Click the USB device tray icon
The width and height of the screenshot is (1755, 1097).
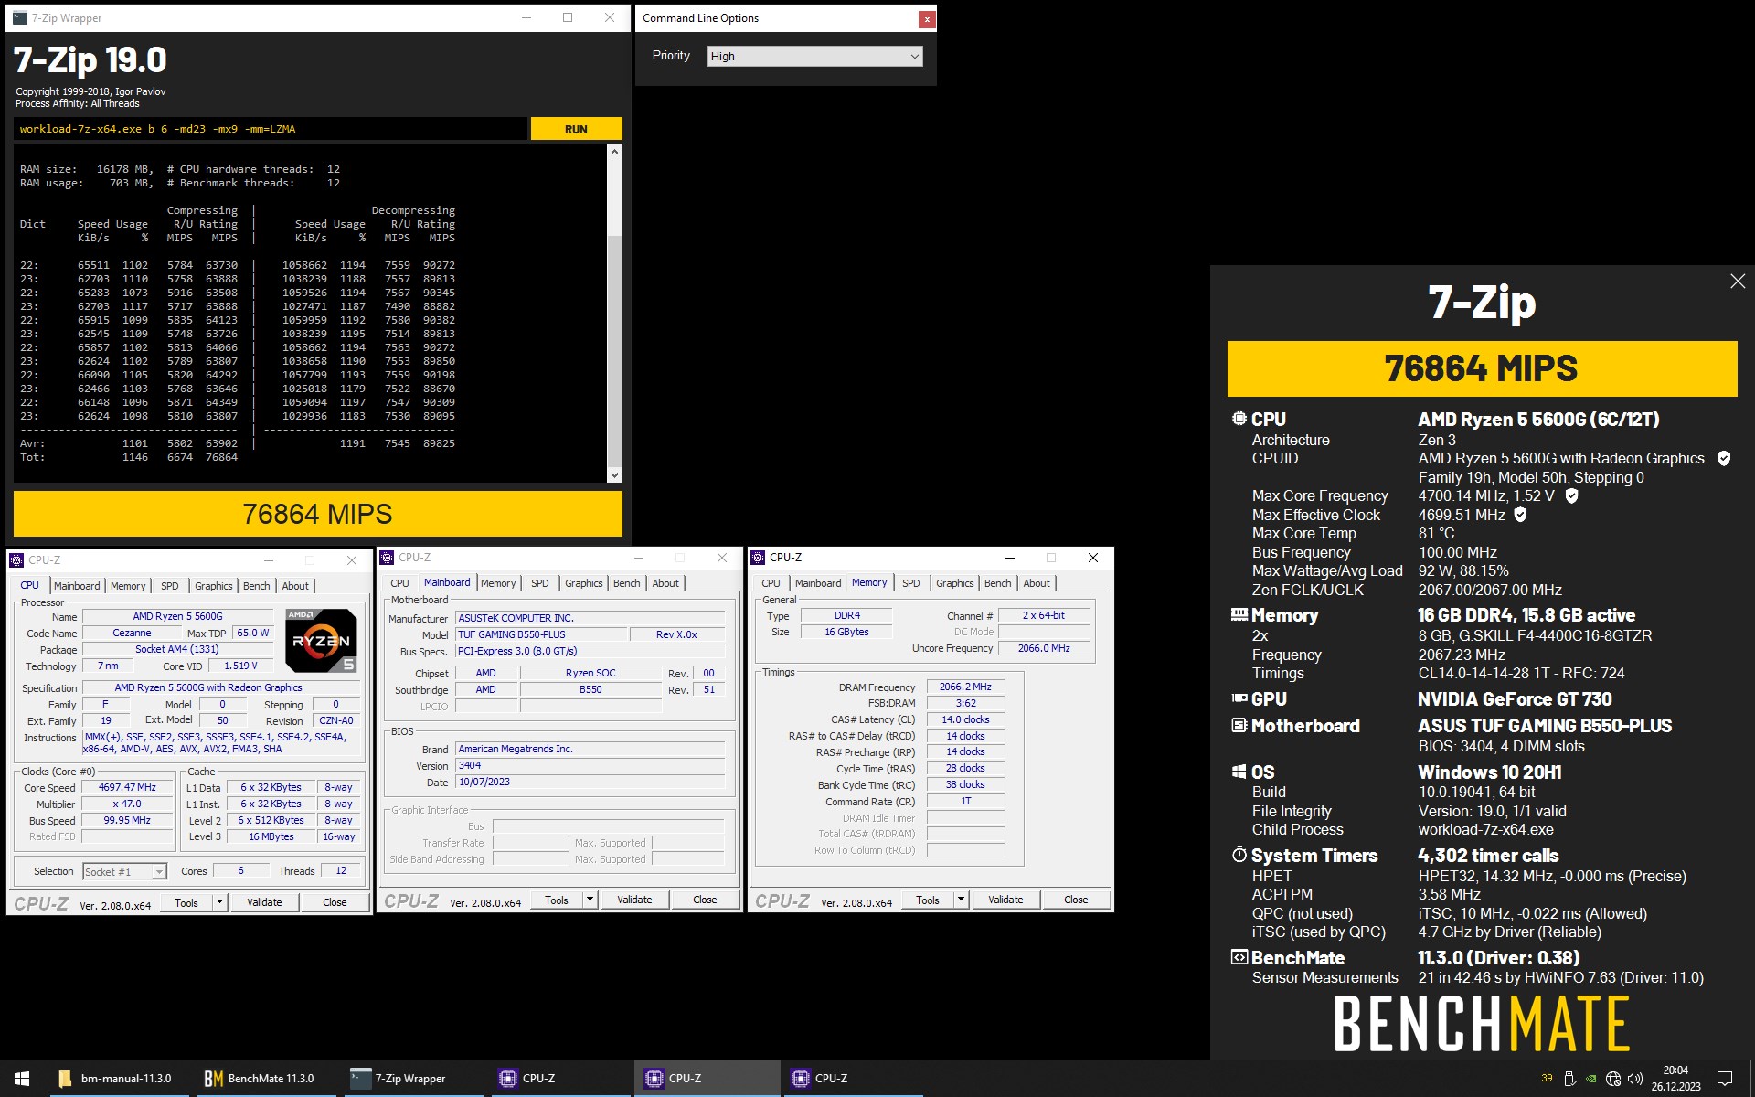pyautogui.click(x=1569, y=1079)
